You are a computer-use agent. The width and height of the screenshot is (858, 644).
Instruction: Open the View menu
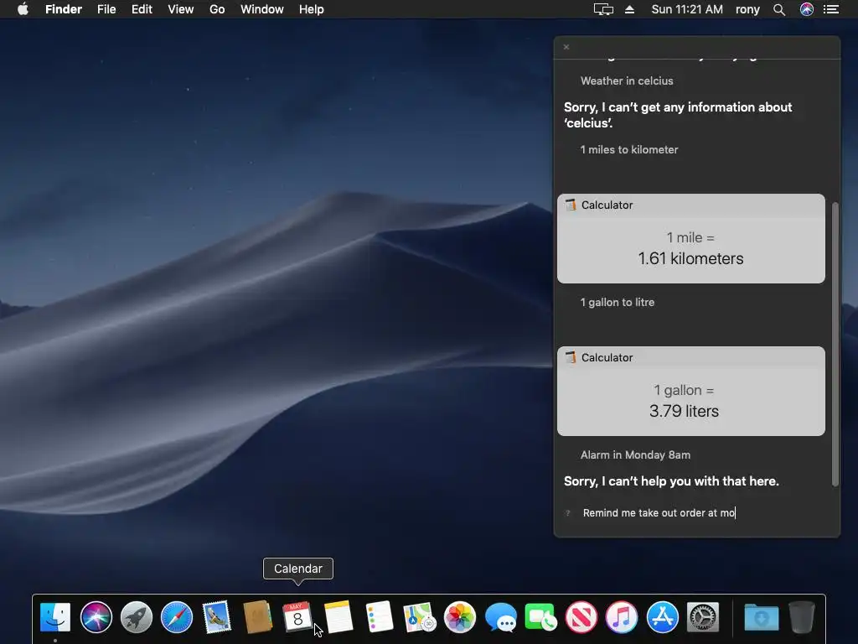pos(181,9)
